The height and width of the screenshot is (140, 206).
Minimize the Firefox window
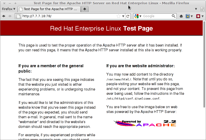[x=10, y=3]
